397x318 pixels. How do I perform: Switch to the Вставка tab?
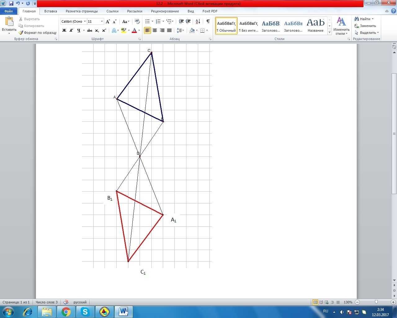tap(51, 11)
